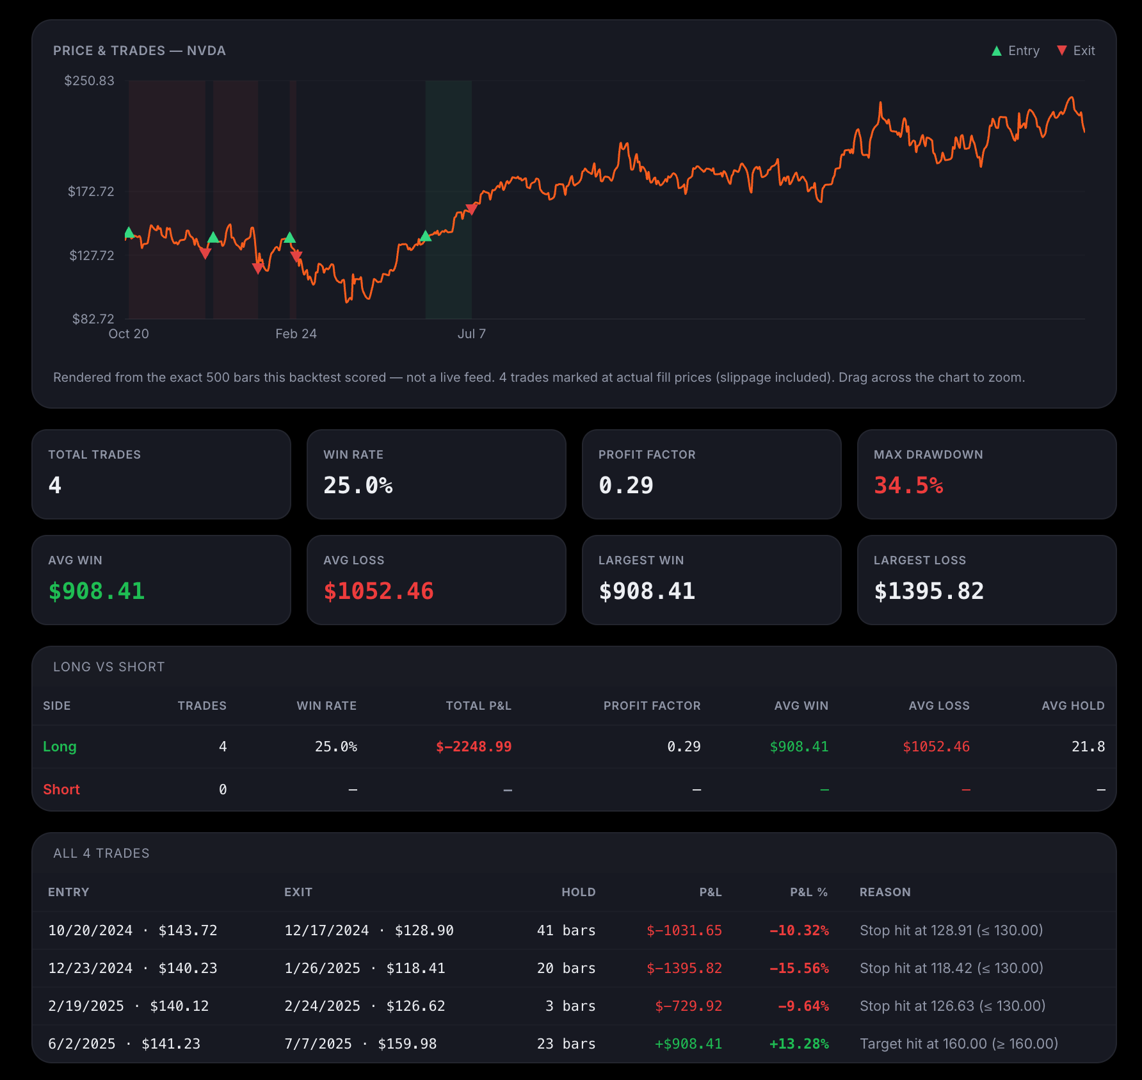Viewport: 1142px width, 1080px height.
Task: Click the Total Trades card showing 4
Action: 161,474
